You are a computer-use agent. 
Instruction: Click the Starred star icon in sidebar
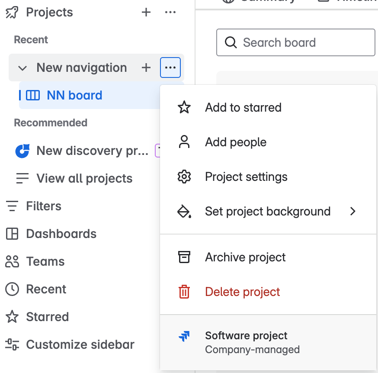[x=12, y=317]
